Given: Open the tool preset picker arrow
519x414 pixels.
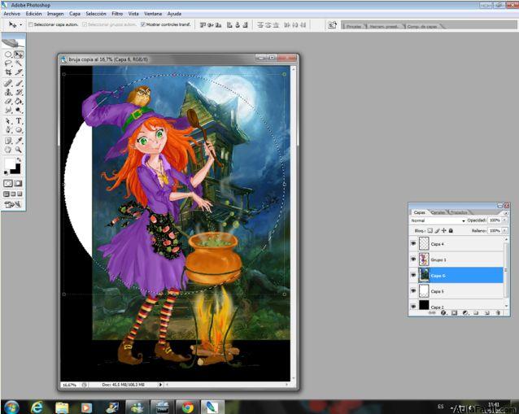Looking at the screenshot, I should tap(20, 25).
